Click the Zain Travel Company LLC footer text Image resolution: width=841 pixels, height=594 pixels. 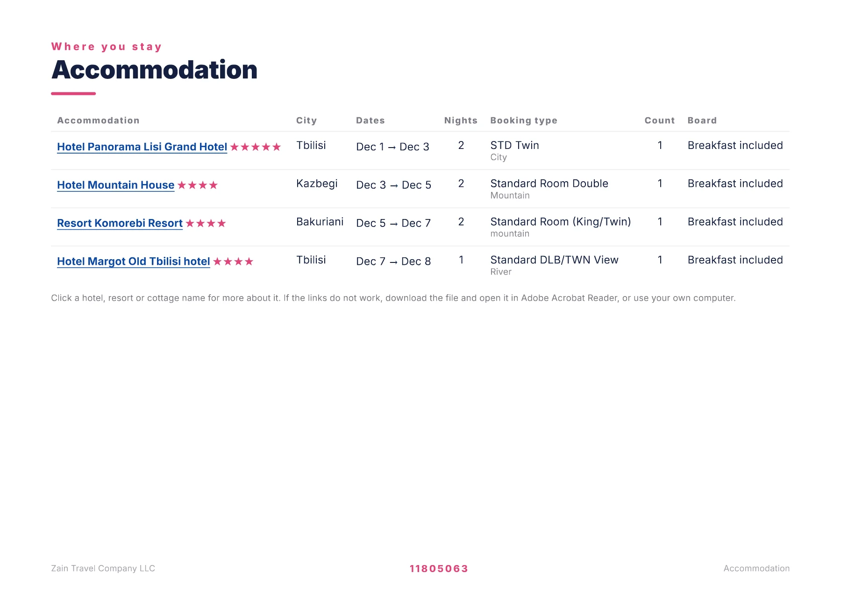coord(103,568)
